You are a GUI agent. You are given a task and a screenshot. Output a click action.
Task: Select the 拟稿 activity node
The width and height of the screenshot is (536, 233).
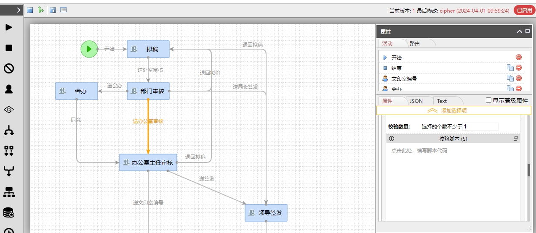[x=148, y=49]
